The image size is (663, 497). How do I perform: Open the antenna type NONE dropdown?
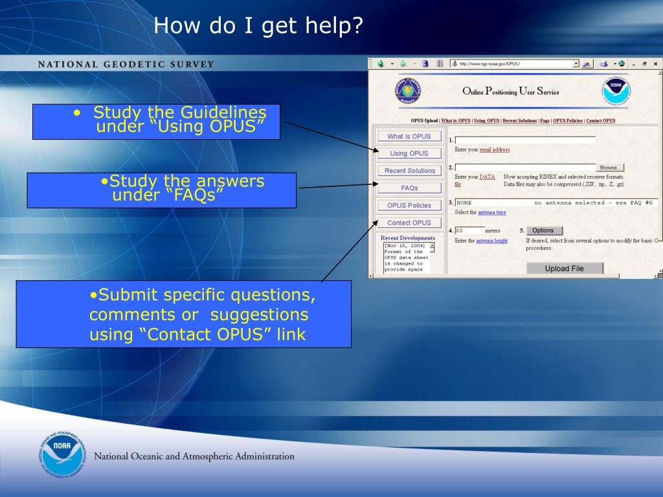tap(556, 203)
